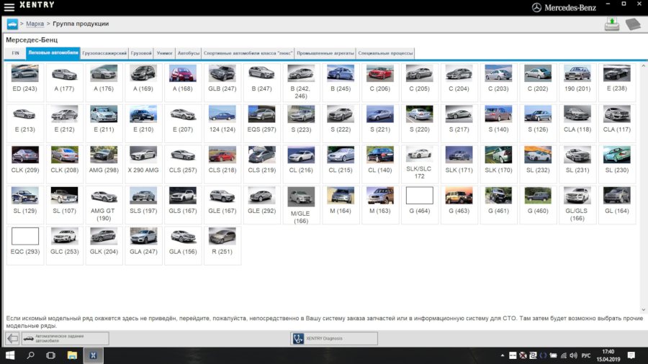Select the CL (216) model

(x=301, y=164)
